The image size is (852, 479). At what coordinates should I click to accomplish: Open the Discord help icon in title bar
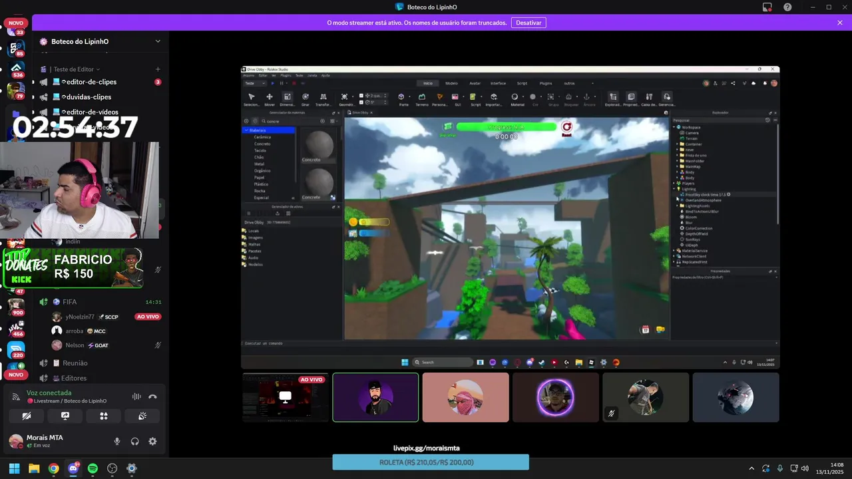787,7
